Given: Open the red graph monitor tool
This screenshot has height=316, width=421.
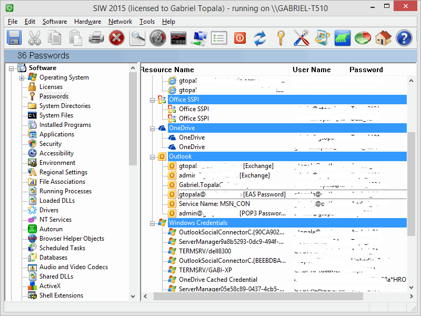Looking at the screenshot, I should point(178,37).
